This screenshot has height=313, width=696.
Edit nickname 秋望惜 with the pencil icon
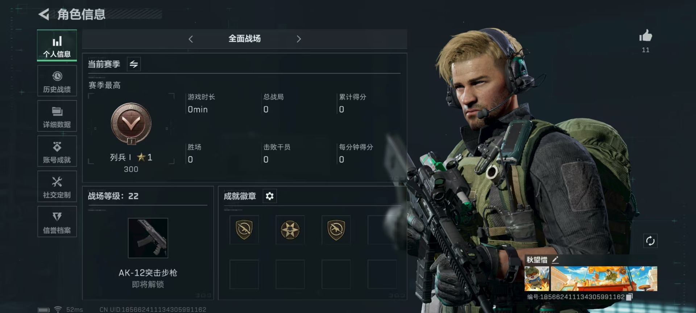(x=555, y=260)
